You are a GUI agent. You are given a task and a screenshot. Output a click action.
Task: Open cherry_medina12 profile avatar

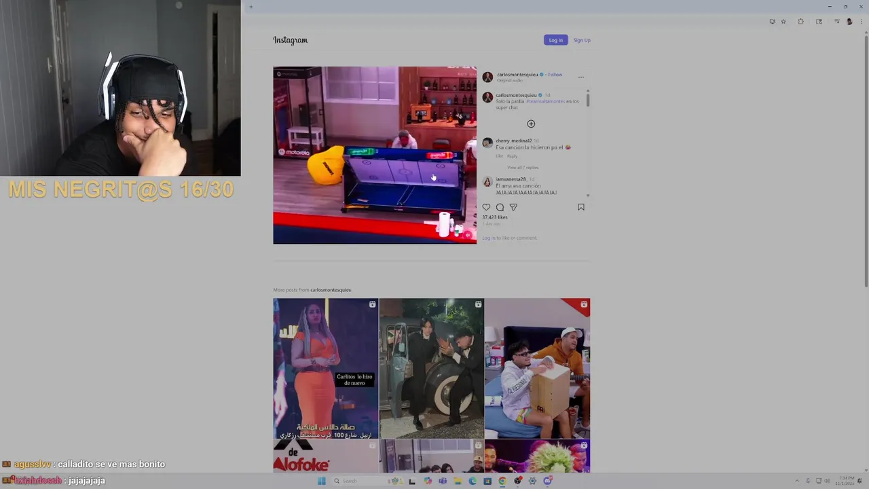(x=487, y=143)
